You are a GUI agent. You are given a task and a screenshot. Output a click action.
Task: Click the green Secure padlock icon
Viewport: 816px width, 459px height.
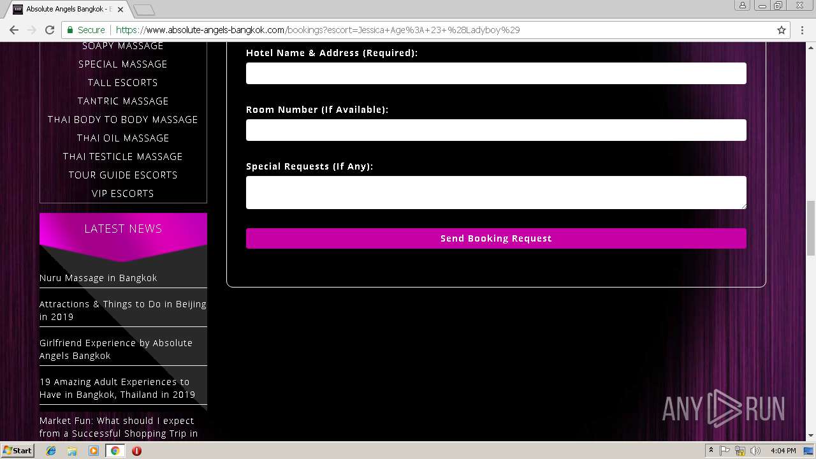coord(70,30)
